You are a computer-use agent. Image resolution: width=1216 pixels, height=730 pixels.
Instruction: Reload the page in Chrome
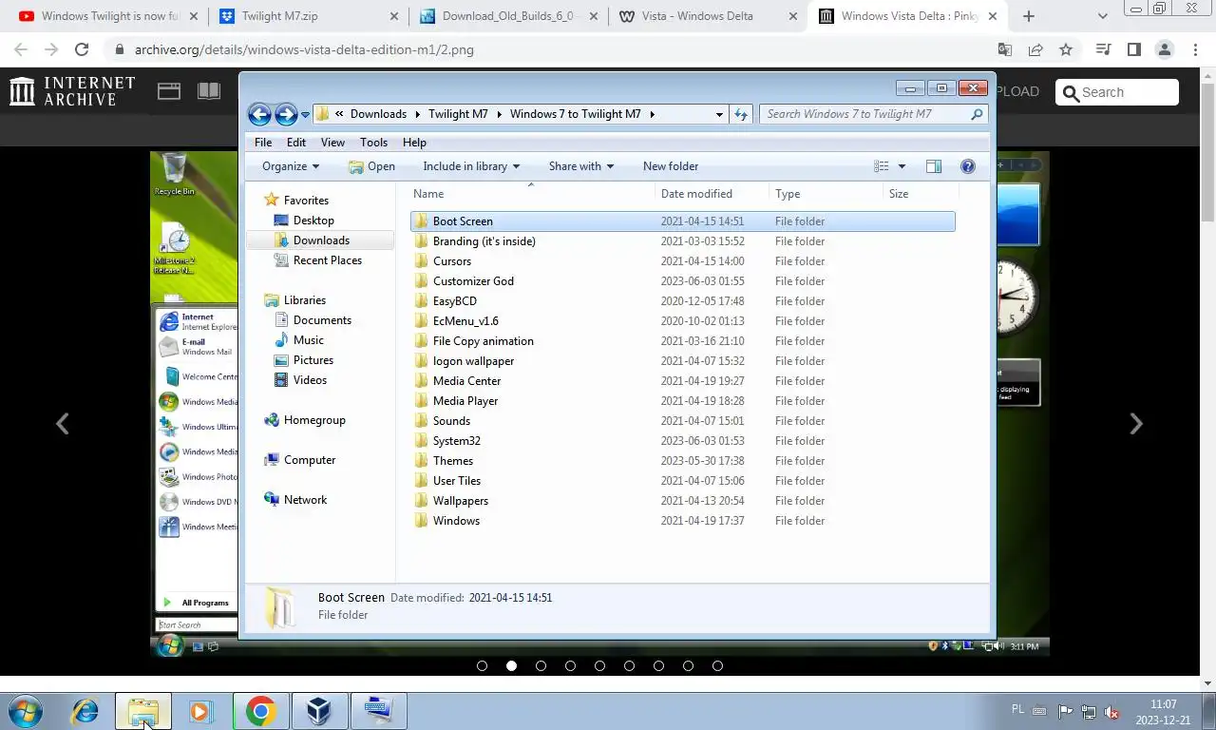pos(82,49)
